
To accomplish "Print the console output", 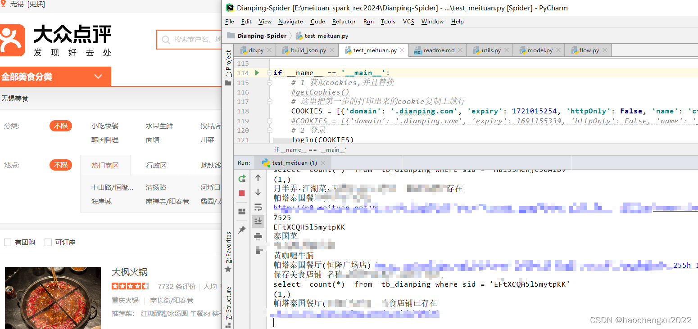I will (258, 236).
